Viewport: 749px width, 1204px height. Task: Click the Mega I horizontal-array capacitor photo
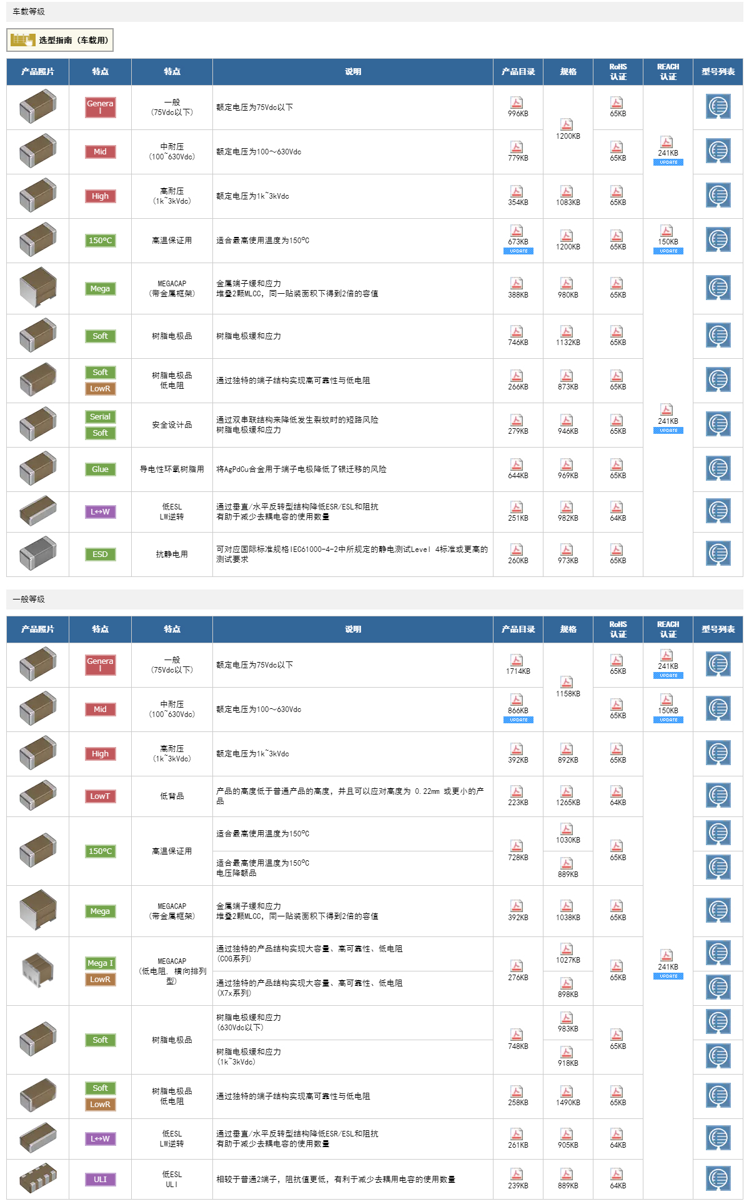click(x=37, y=970)
